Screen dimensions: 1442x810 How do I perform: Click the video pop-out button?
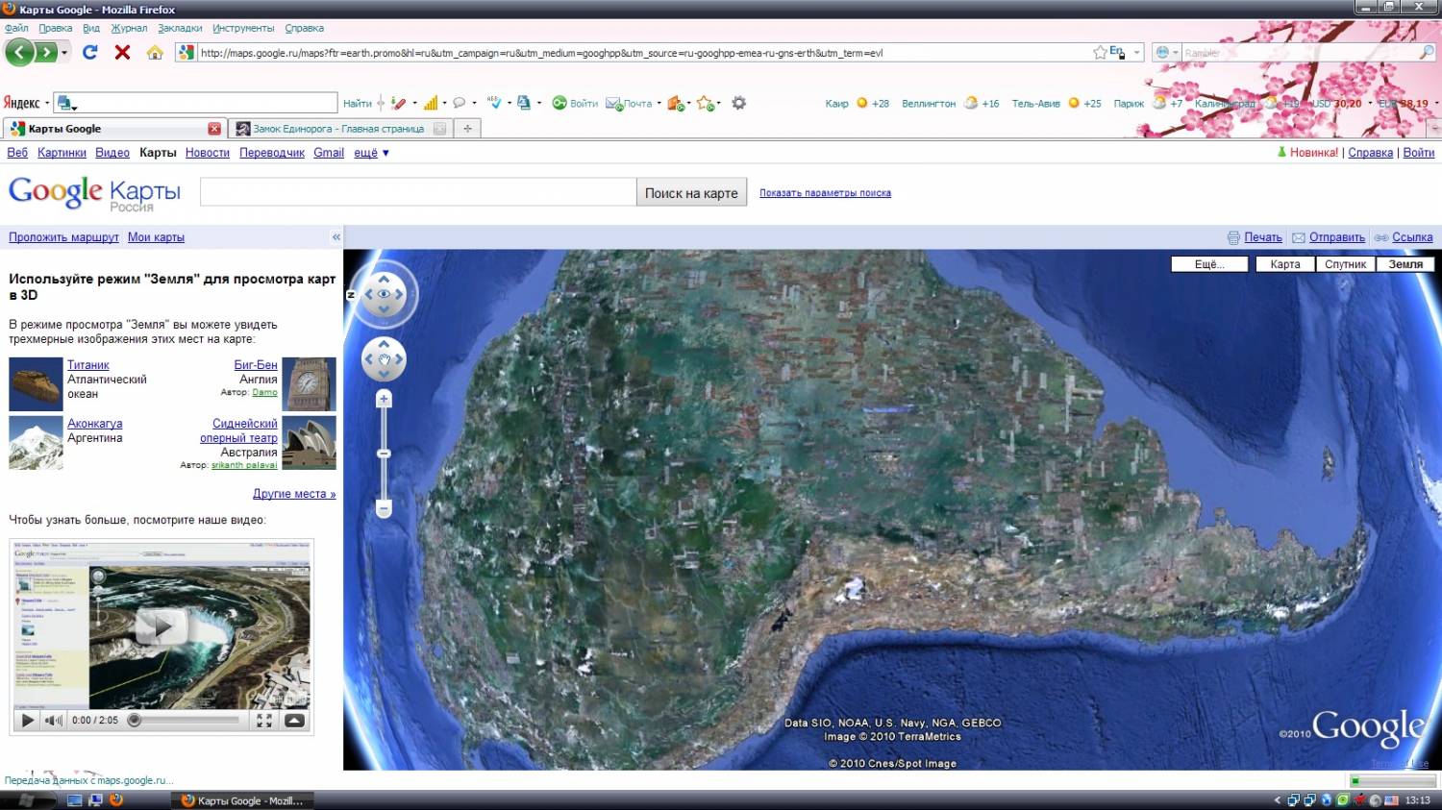click(295, 720)
